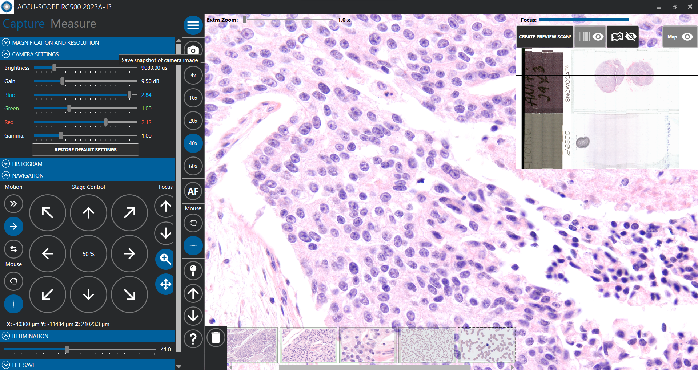Open the hamburger main menu button
This screenshot has height=370, width=698.
click(x=193, y=25)
